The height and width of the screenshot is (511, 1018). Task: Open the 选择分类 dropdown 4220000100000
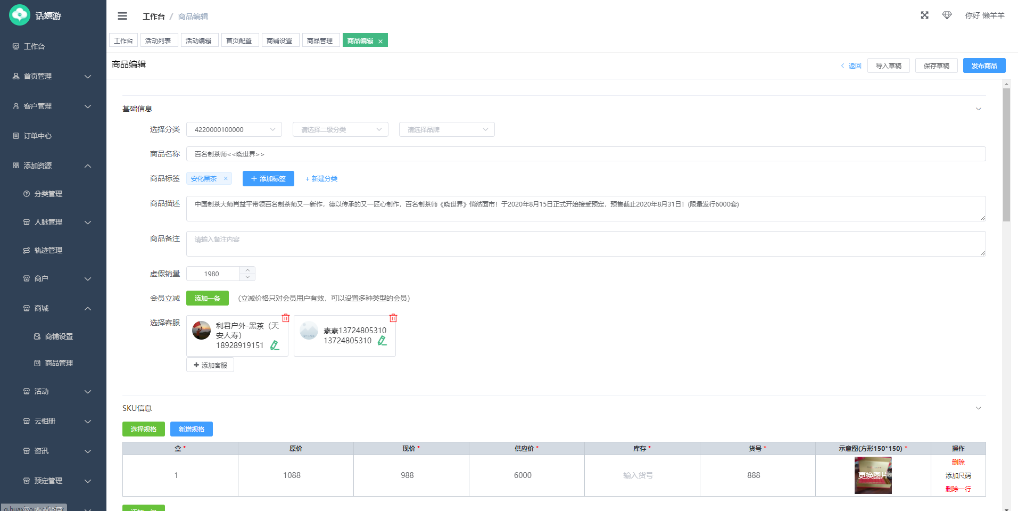point(234,129)
